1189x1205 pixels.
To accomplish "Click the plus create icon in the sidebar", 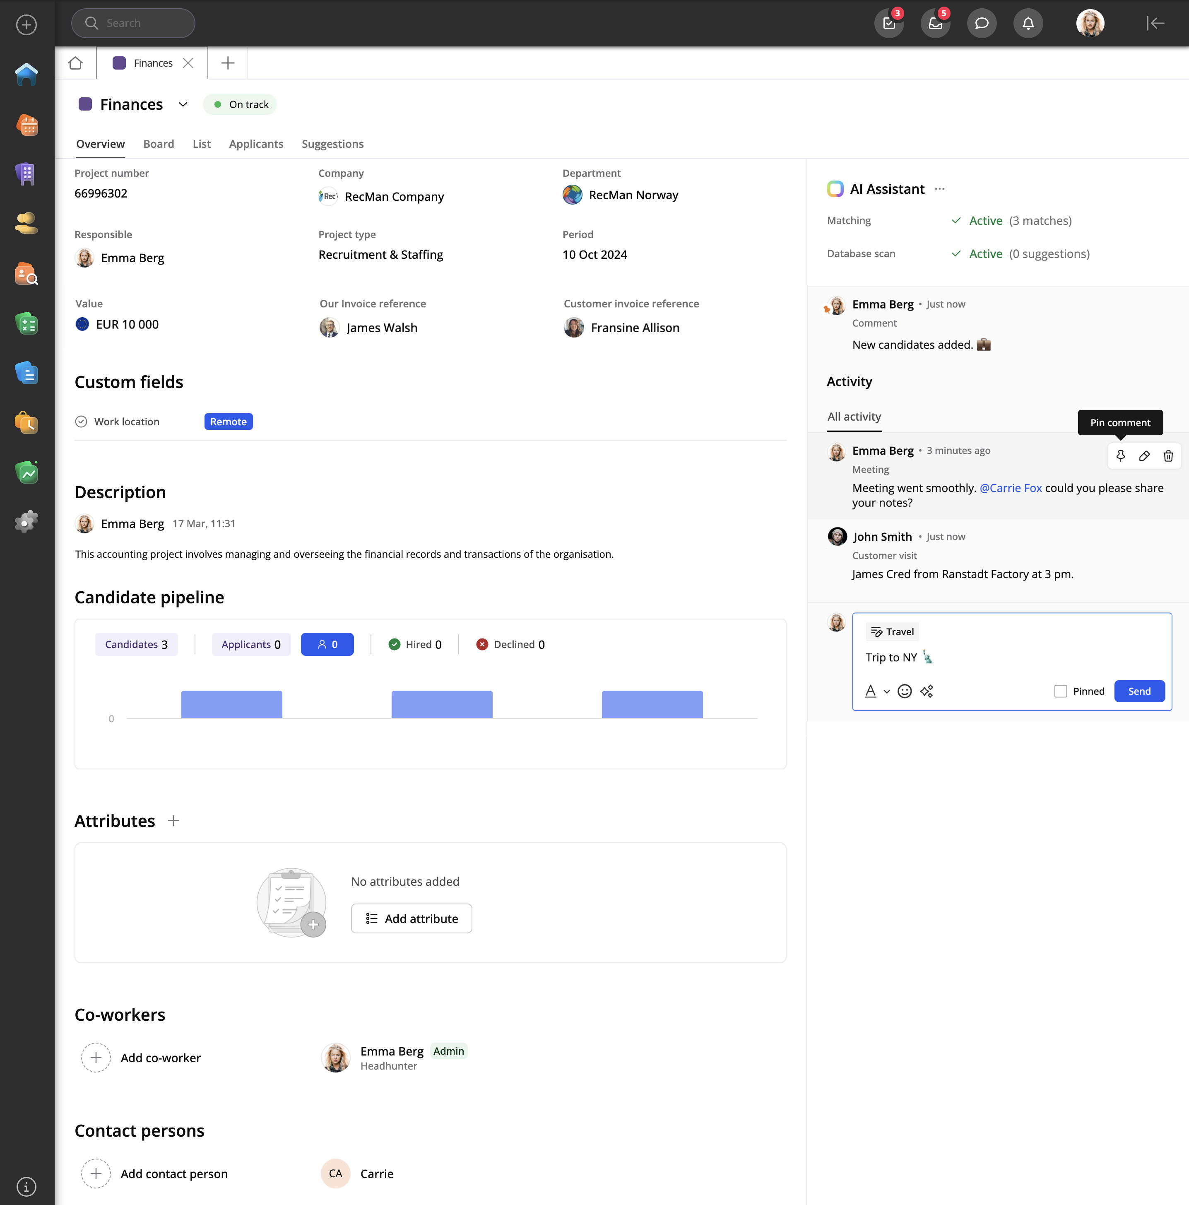I will pyautogui.click(x=26, y=25).
